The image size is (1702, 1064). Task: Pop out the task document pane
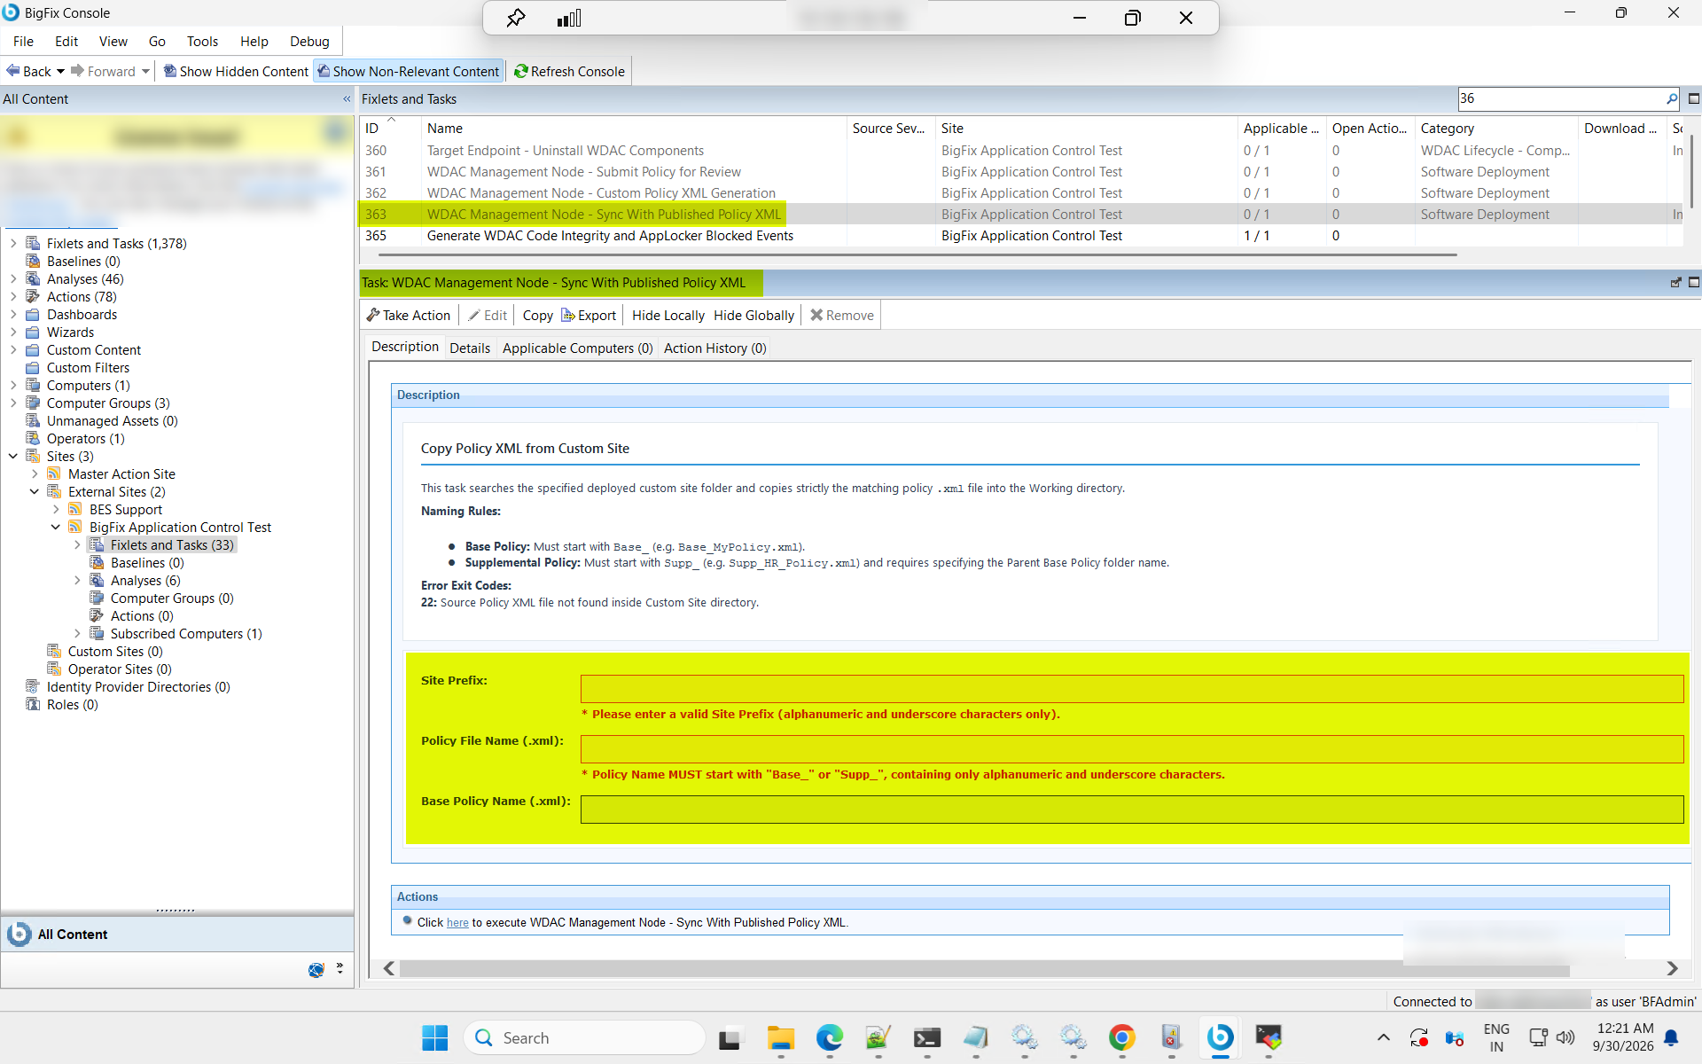pyautogui.click(x=1675, y=282)
